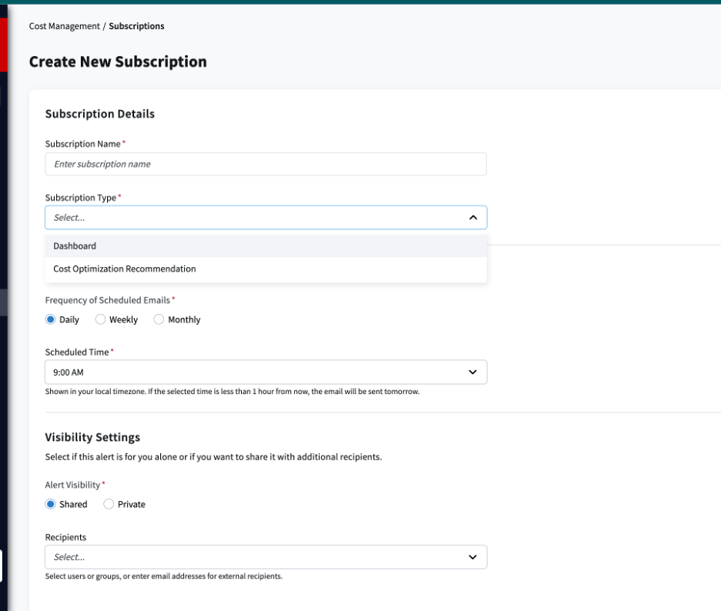
Task: Select Shared alert visibility
Action: coord(51,504)
